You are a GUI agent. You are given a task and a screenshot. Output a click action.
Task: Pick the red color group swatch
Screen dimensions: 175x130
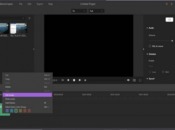coord(29,111)
